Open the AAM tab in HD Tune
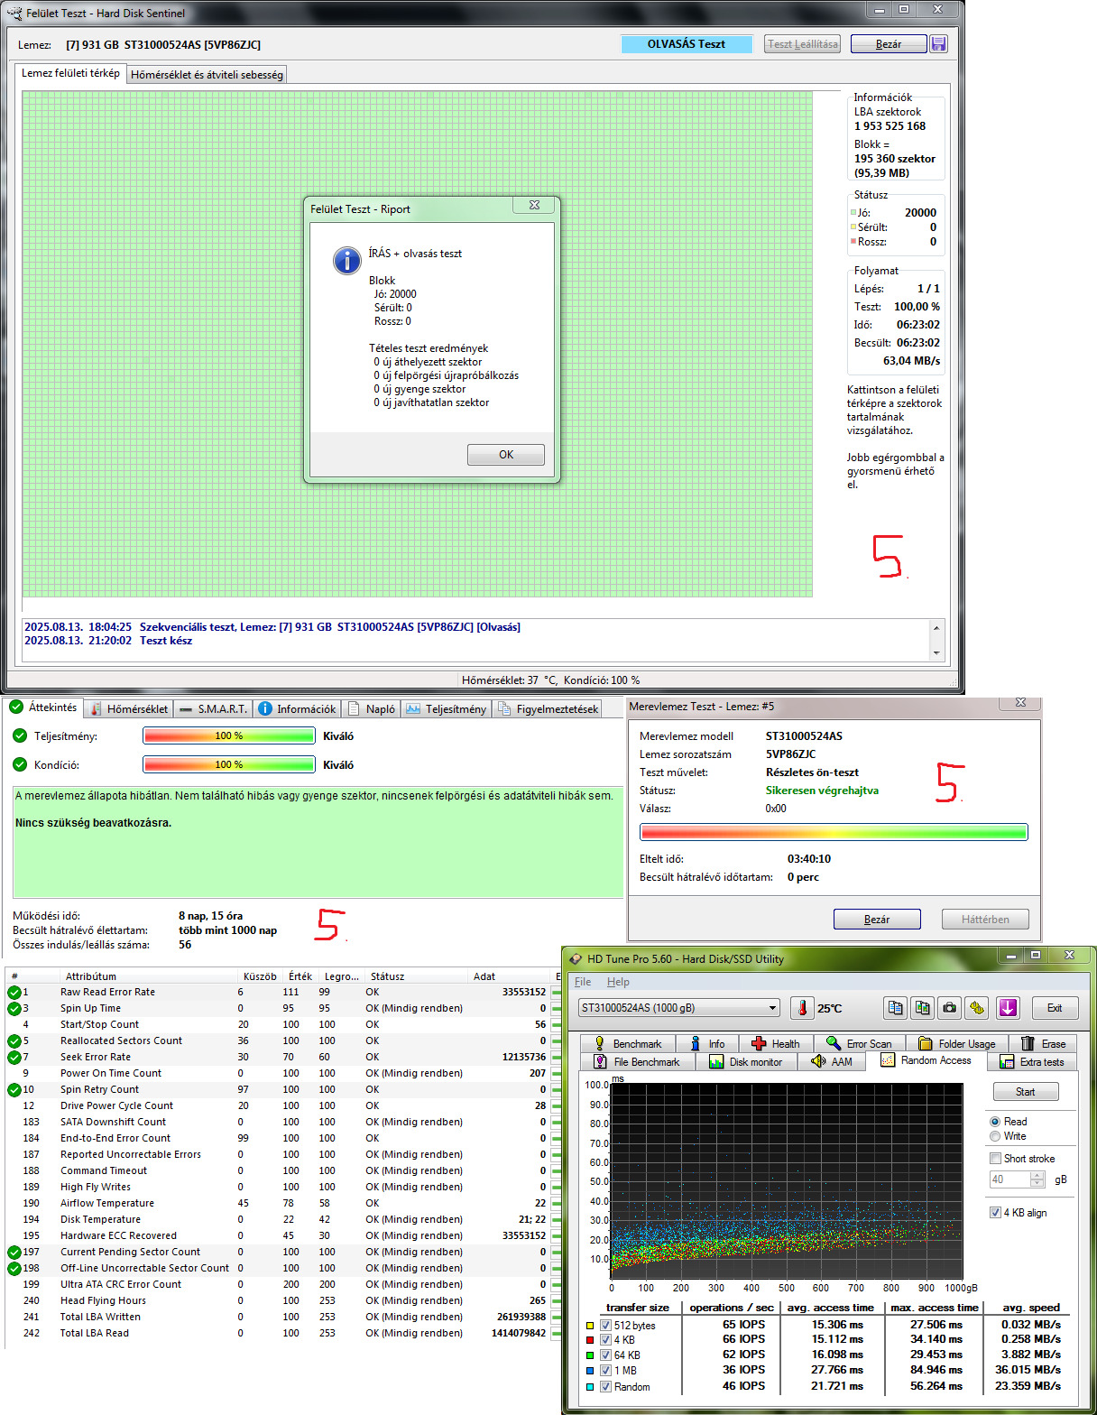 [832, 1061]
